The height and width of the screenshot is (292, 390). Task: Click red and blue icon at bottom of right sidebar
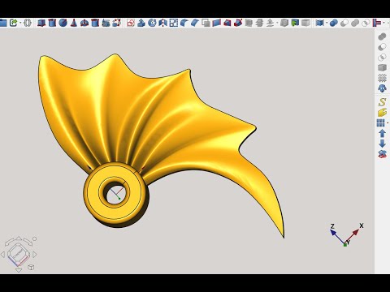(x=382, y=154)
